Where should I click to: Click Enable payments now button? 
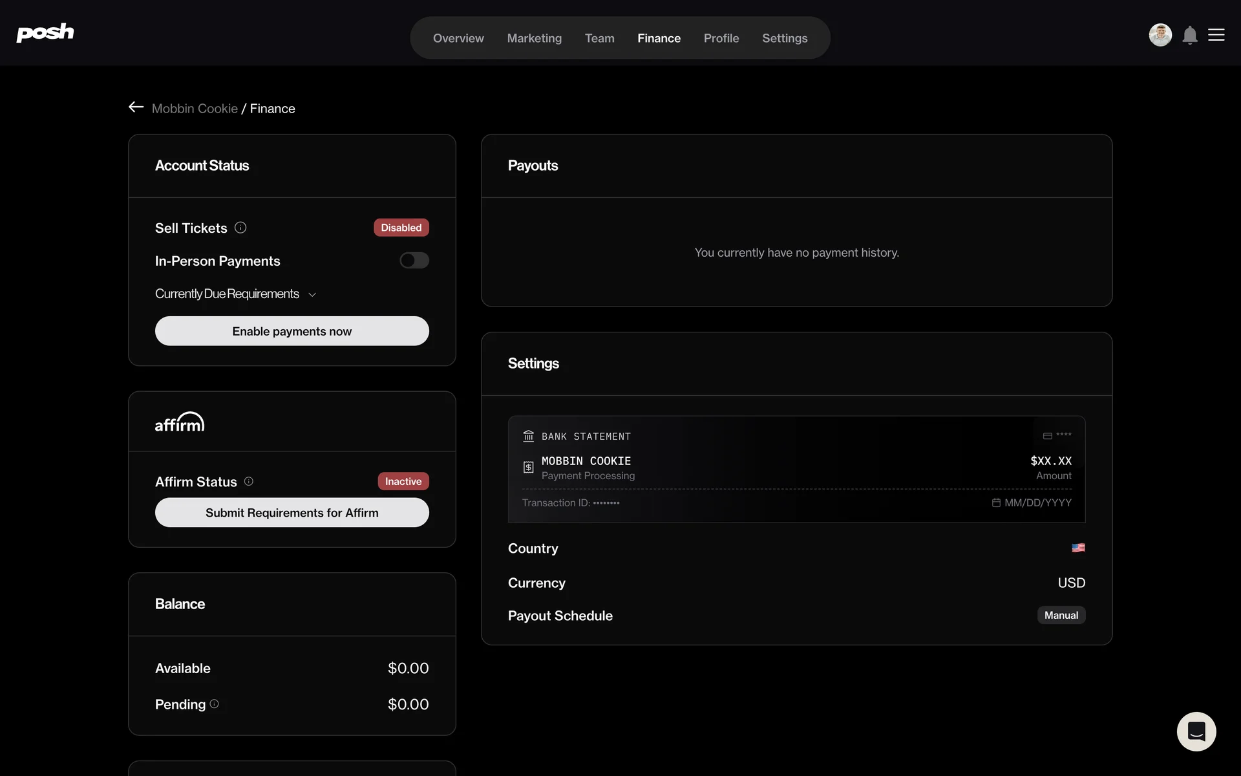pyautogui.click(x=292, y=331)
